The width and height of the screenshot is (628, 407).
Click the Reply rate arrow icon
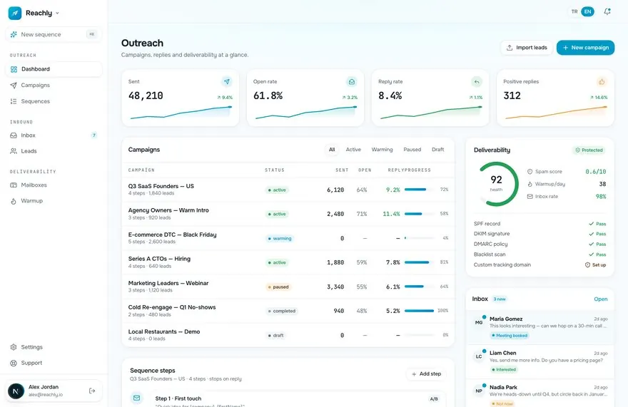[477, 82]
